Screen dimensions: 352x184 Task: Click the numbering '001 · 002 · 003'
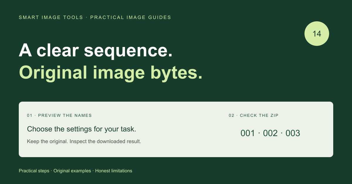270,133
